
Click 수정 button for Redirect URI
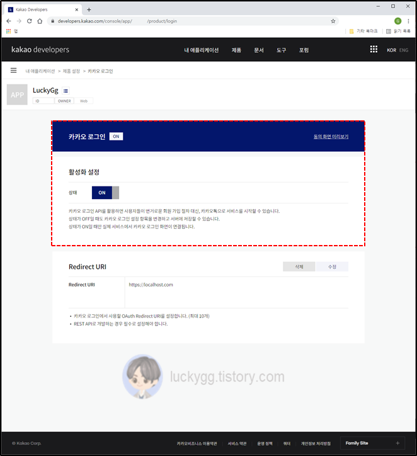click(332, 266)
